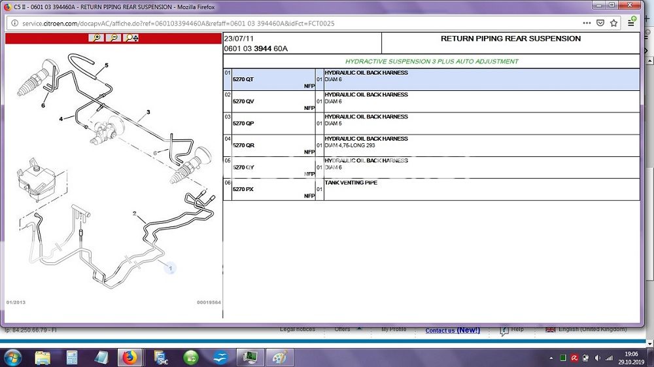Show hidden system tray icons
This screenshot has height=367, width=654.
click(551, 358)
